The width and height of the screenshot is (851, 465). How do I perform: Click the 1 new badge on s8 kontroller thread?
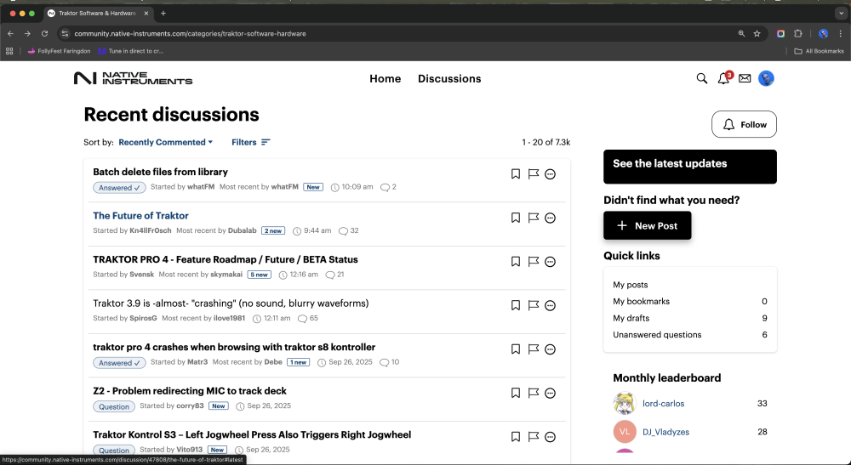(298, 362)
